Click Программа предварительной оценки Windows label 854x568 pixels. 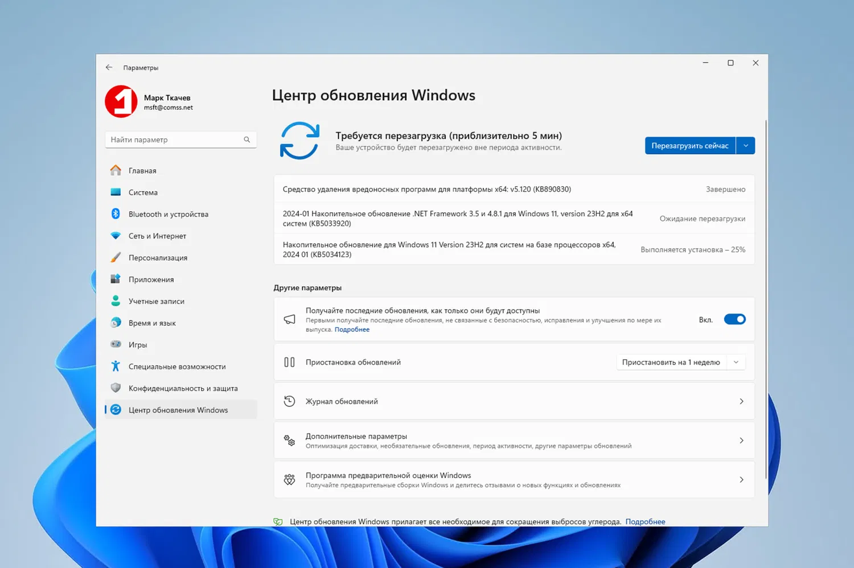pyautogui.click(x=388, y=475)
